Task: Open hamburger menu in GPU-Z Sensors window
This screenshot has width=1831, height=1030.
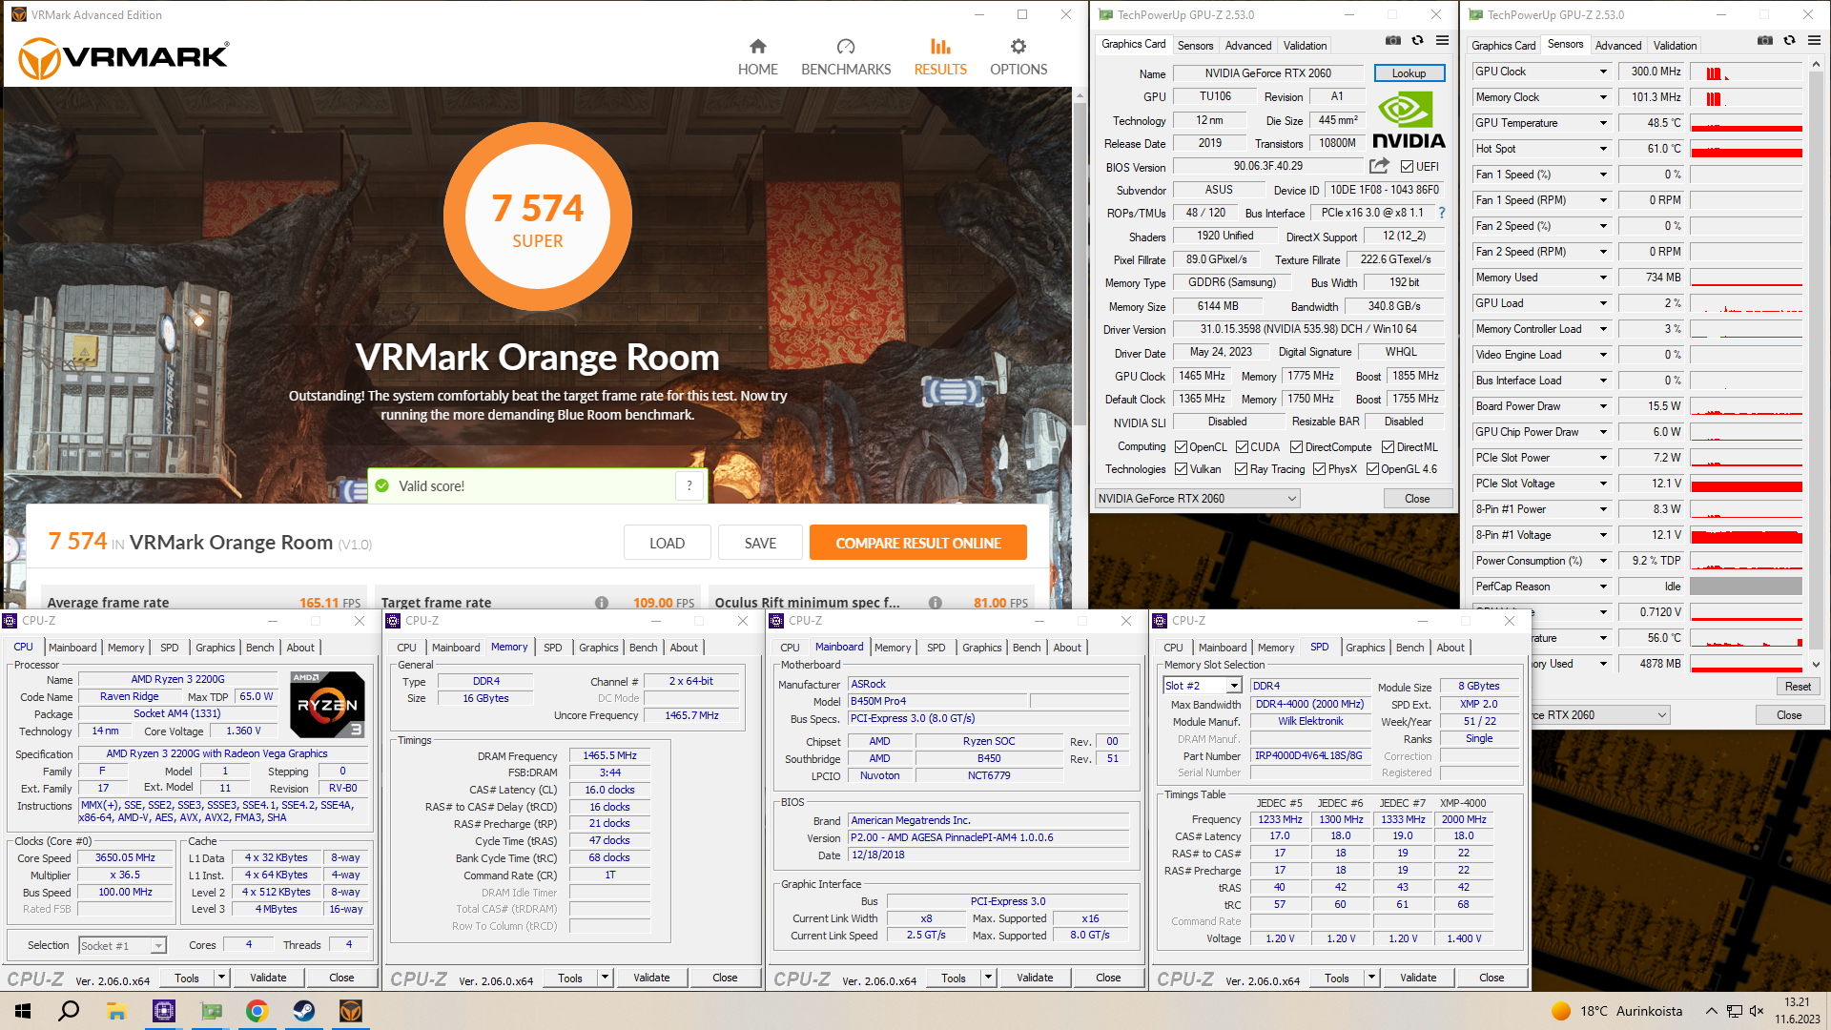Action: (1814, 40)
